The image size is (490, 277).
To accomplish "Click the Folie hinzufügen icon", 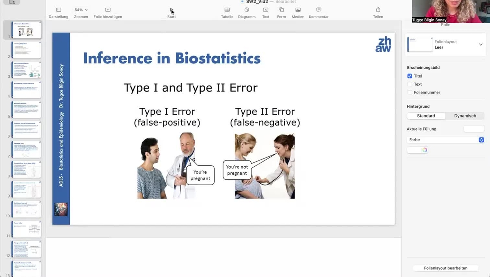I will coord(108,10).
